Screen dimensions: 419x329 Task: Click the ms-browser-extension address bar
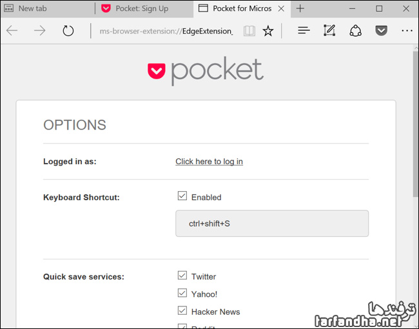pos(166,31)
